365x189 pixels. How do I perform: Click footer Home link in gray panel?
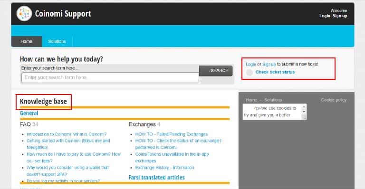pos(251,100)
